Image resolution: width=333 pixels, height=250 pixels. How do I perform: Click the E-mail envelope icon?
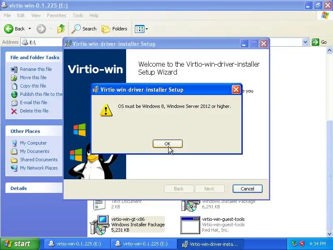[x=14, y=103]
